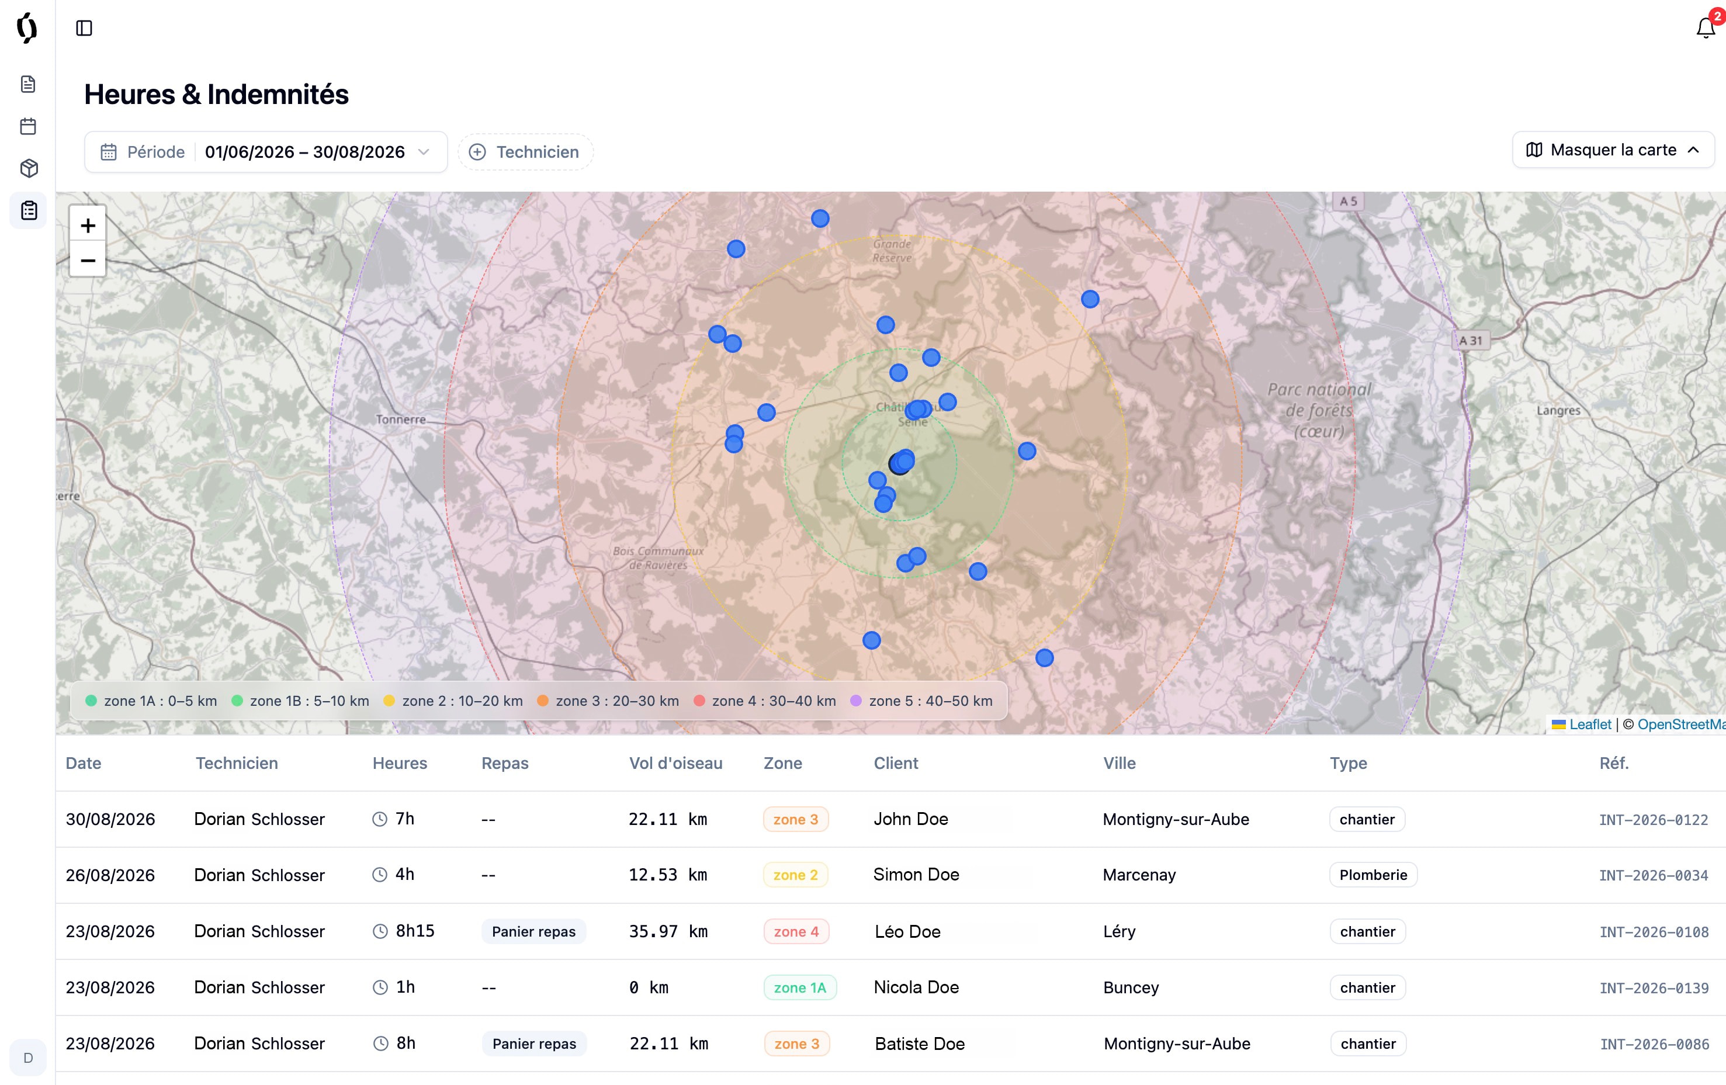The height and width of the screenshot is (1085, 1726).
Task: Open user avatar D in sidebar
Action: pyautogui.click(x=28, y=1058)
